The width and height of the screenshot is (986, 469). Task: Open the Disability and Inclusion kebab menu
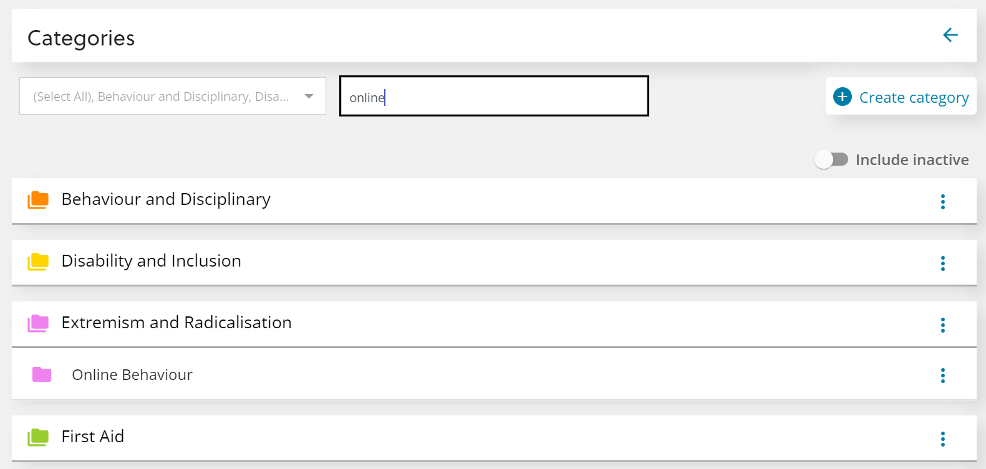coord(943,263)
